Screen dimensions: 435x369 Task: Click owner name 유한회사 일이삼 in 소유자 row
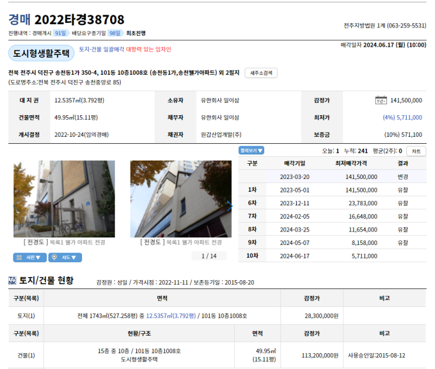[x=220, y=100]
